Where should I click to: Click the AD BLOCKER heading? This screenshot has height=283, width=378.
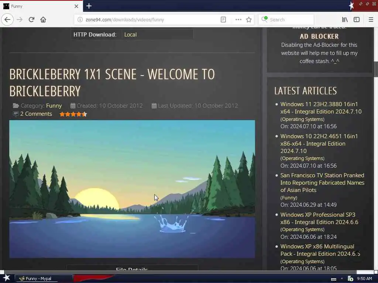pyautogui.click(x=319, y=36)
